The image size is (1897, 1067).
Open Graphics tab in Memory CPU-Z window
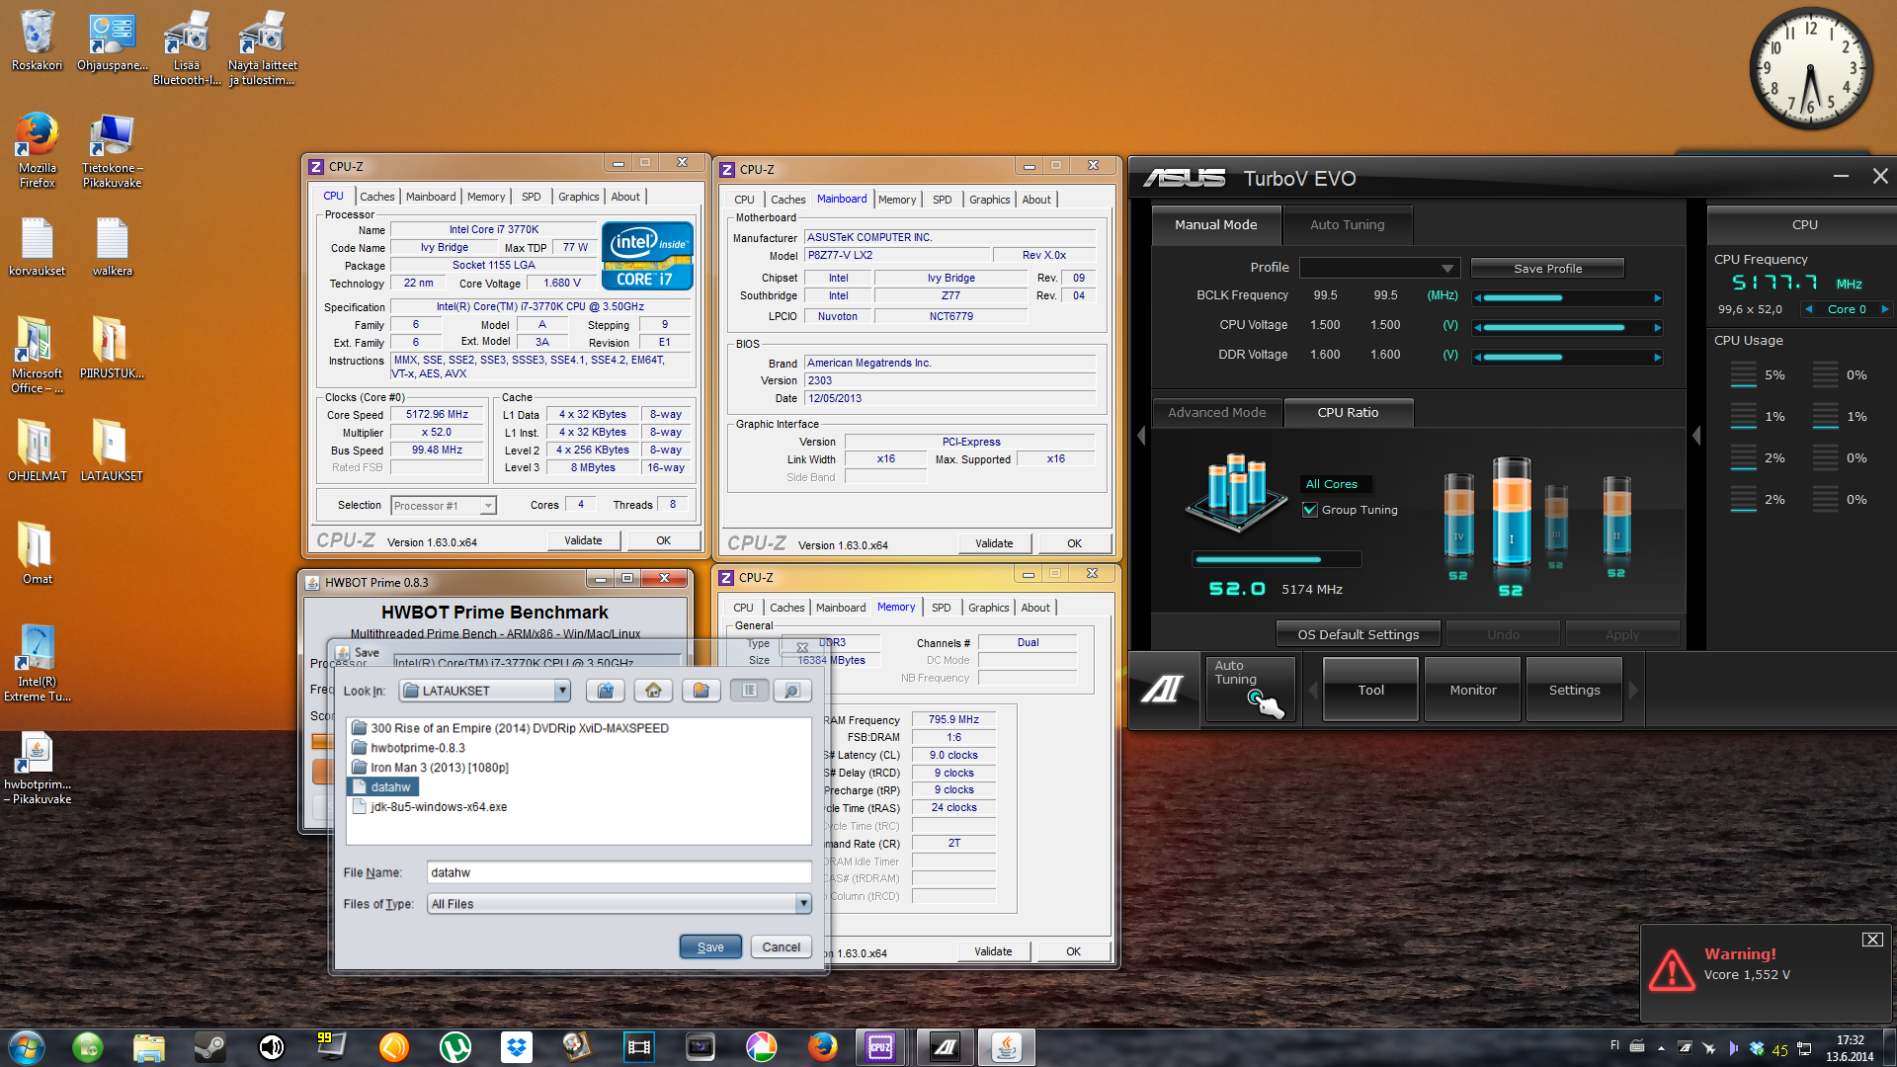pos(988,608)
